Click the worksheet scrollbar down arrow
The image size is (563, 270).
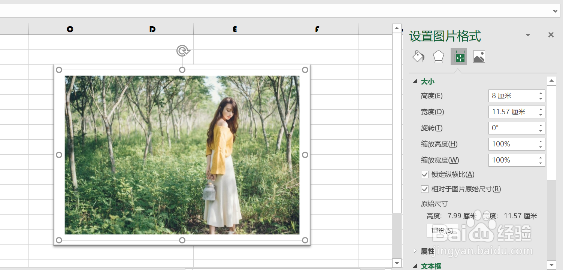coord(397,263)
